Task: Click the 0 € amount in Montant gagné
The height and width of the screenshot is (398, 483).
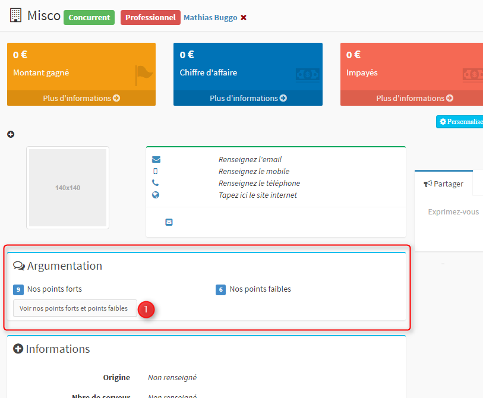Action: click(20, 55)
